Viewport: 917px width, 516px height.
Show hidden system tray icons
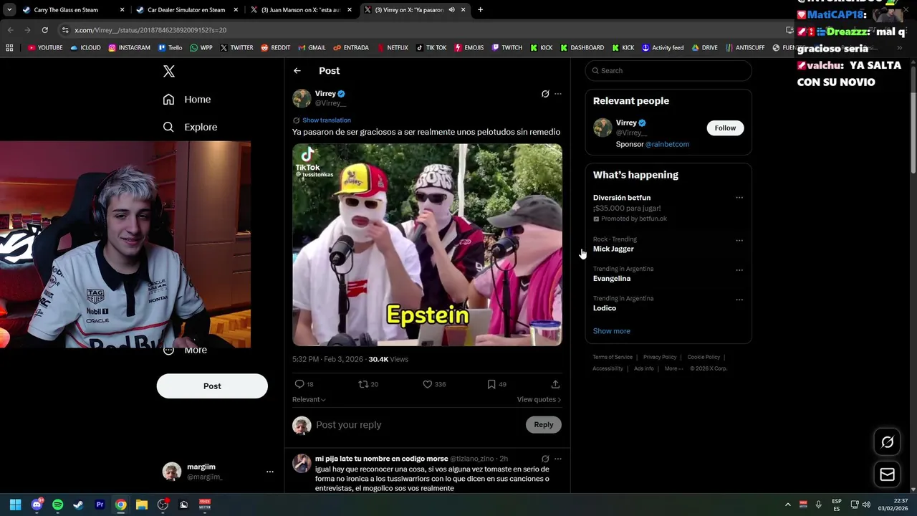click(x=788, y=505)
